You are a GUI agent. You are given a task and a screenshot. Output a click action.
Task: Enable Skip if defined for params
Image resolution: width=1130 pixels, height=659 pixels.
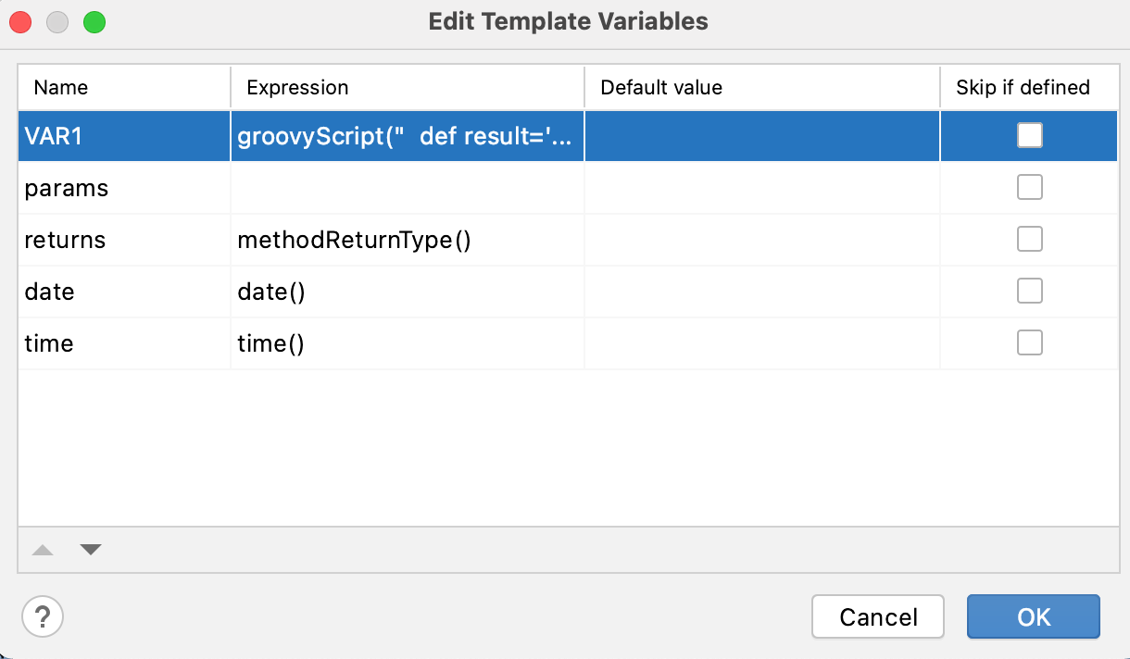pyautogui.click(x=1029, y=188)
